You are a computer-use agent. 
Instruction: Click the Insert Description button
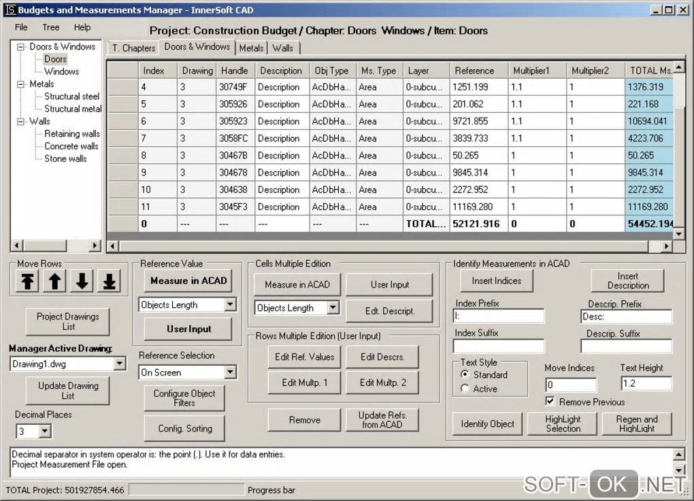[627, 281]
